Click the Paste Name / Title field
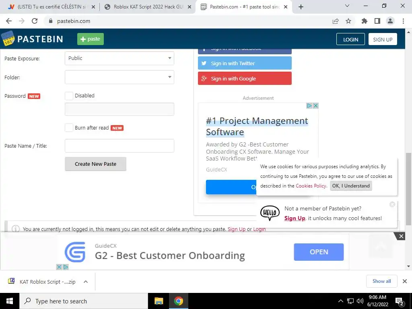Viewport: 412px width, 309px height. coord(119,146)
